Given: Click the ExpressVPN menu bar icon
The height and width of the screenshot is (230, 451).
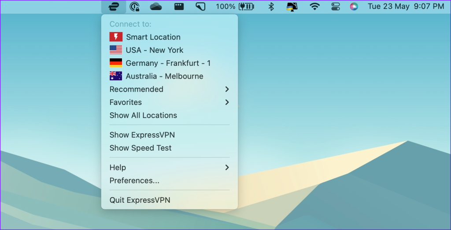Looking at the screenshot, I should tap(114, 7).
